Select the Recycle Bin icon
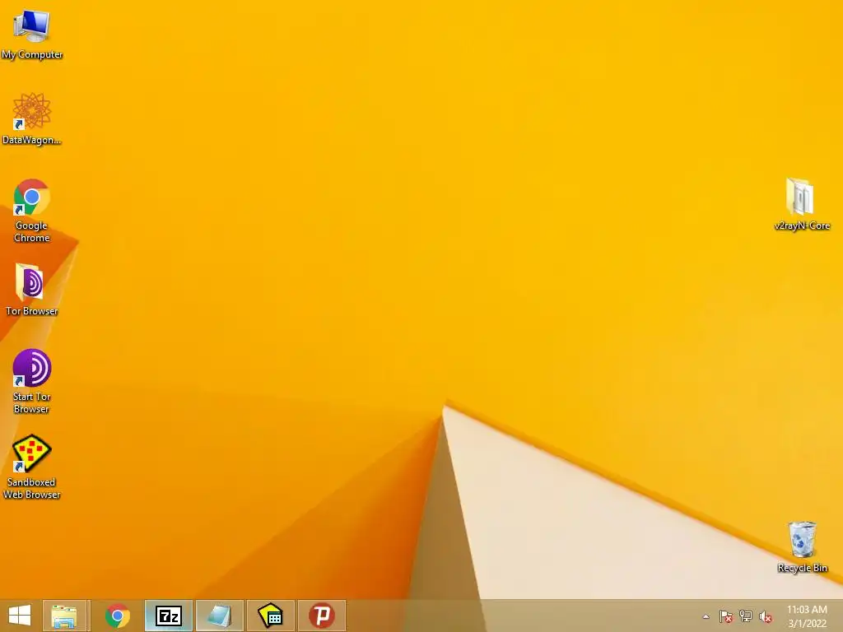Screen dimensions: 843x632 [x=802, y=546]
